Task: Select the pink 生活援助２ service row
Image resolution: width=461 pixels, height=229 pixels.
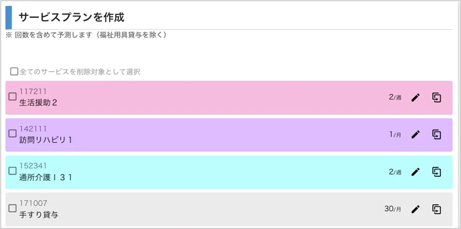Action: click(207, 97)
